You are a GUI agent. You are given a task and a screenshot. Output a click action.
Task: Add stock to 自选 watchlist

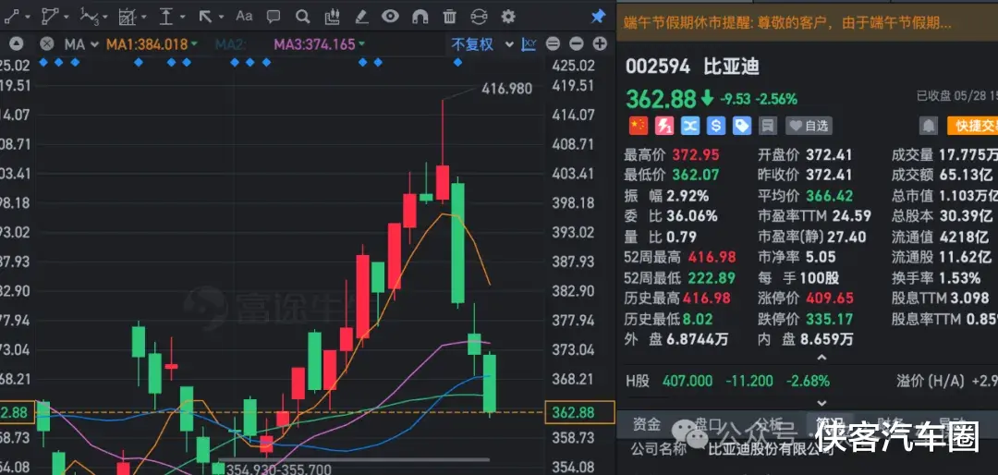[x=809, y=126]
